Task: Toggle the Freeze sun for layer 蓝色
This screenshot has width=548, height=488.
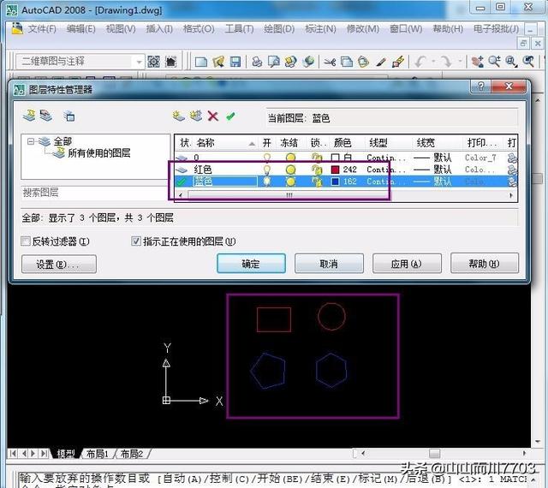Action: (290, 182)
